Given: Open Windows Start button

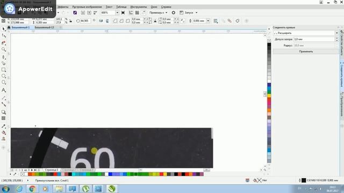Looking at the screenshot, I should click(x=6, y=189).
